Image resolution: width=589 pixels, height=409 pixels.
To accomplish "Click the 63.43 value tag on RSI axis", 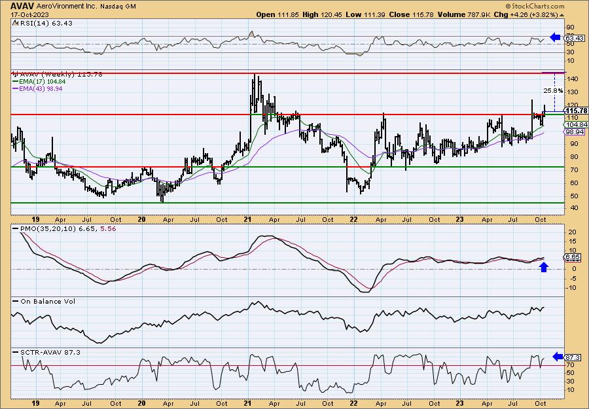I will [575, 39].
